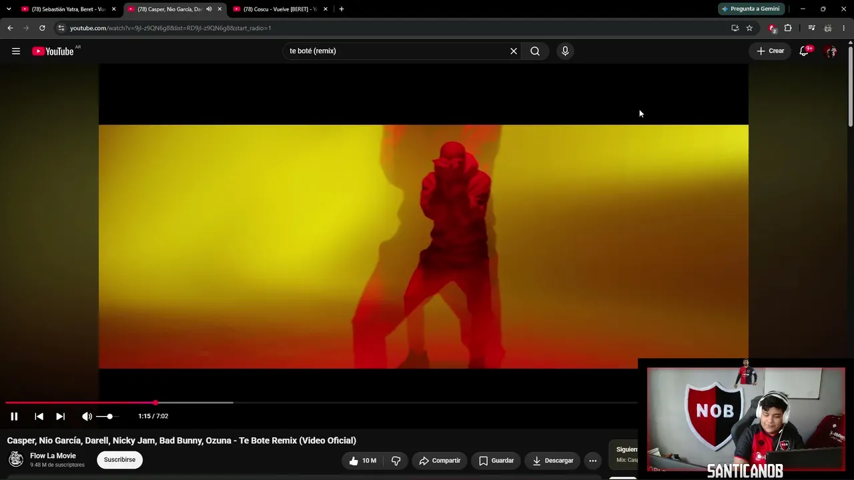Open a new browser tab
The width and height of the screenshot is (854, 480).
pyautogui.click(x=342, y=9)
